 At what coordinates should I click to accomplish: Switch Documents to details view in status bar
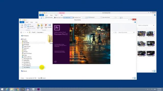click(133, 78)
